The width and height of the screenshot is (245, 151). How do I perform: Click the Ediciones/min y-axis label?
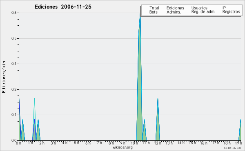4,77
